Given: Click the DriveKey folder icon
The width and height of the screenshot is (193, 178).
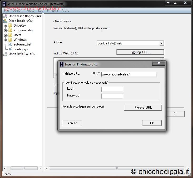Looking at the screenshot, I should (x=10, y=26).
